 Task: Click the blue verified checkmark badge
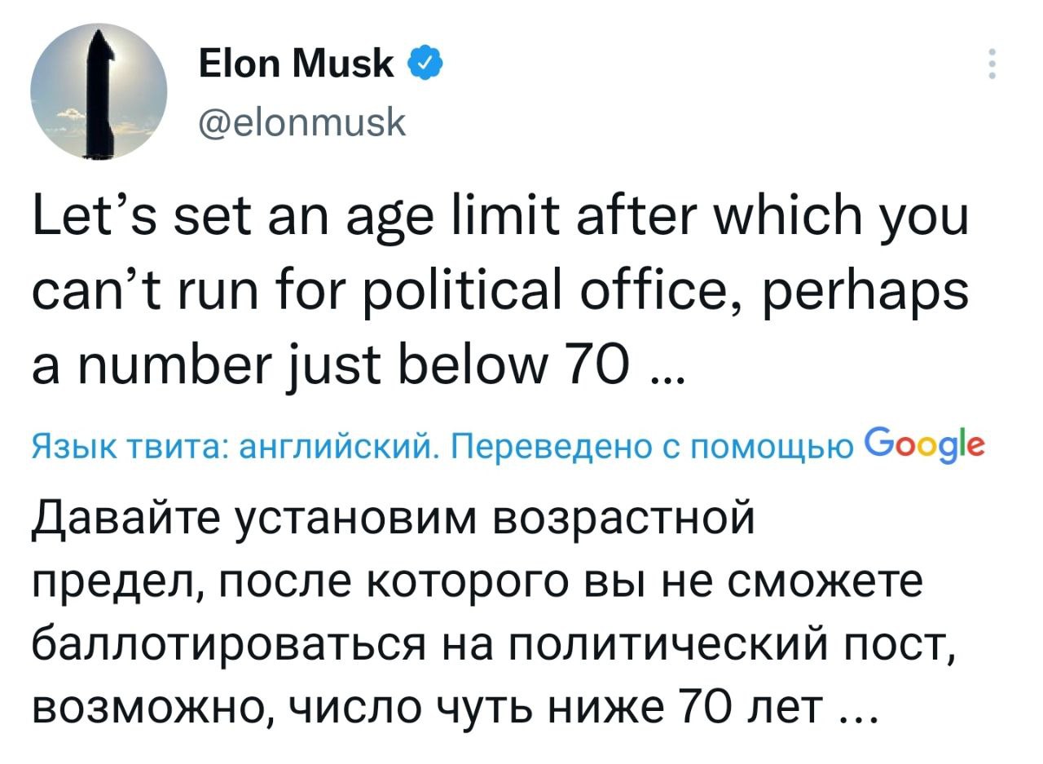tap(425, 63)
